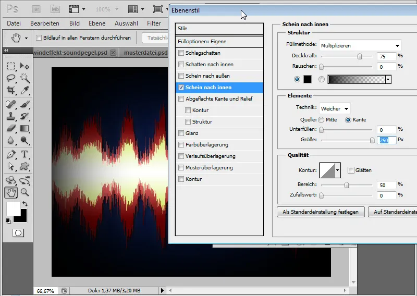This screenshot has width=417, height=296.
Task: Launch Bridge from the application bar
Action: pos(36,9)
